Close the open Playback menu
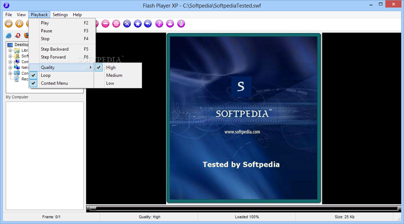This screenshot has width=404, height=224. pyautogui.click(x=39, y=15)
